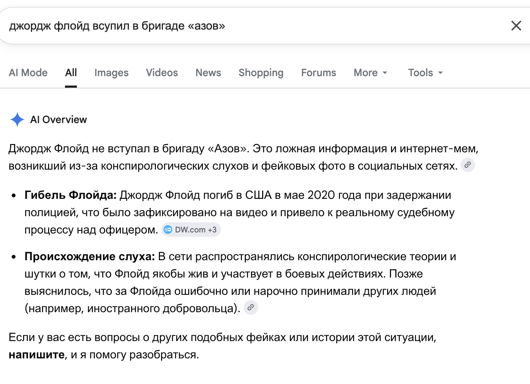Click into the search query input field
This screenshot has width=530, height=384.
253,26
